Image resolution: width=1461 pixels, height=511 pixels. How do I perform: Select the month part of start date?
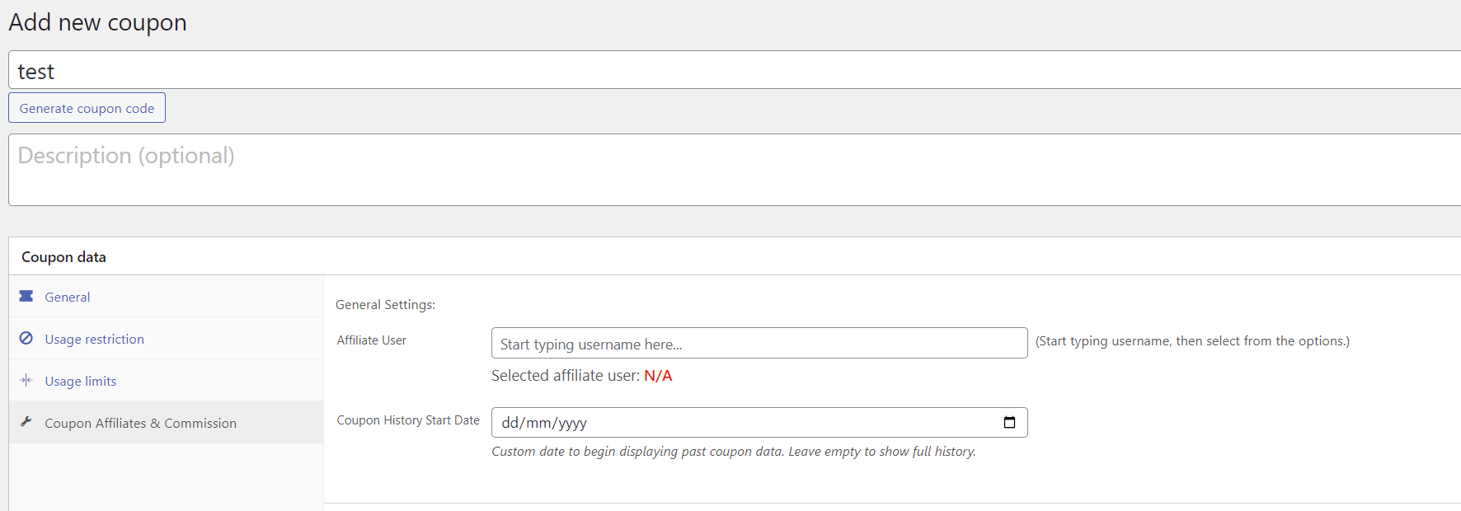(x=538, y=424)
